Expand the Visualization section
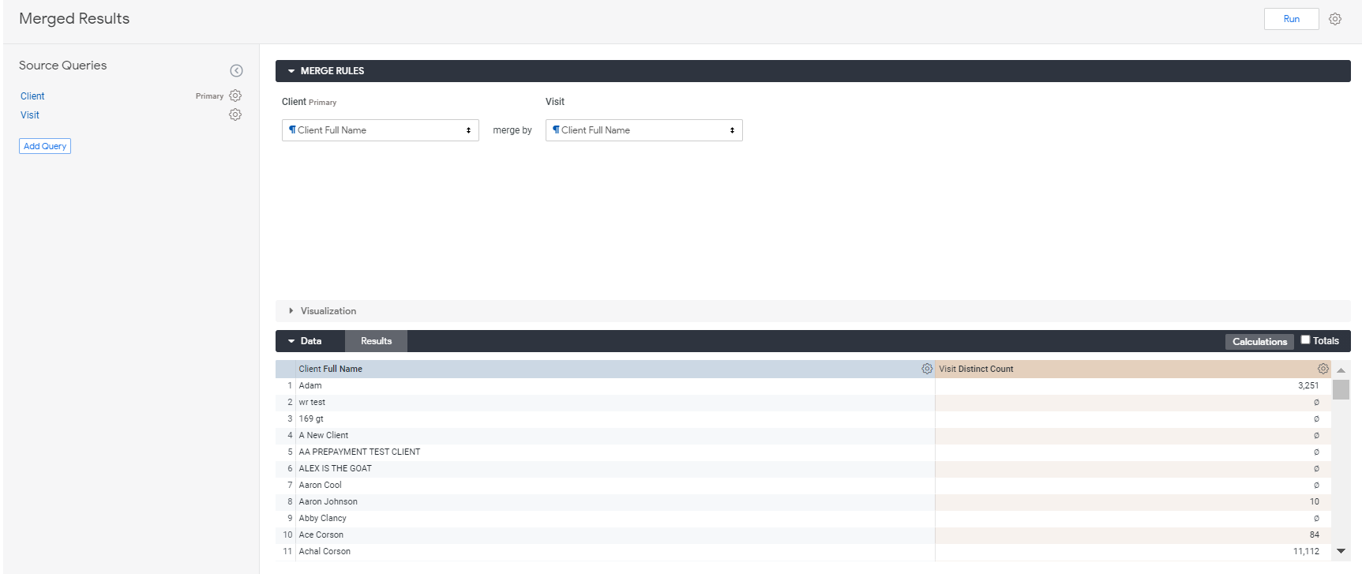The width and height of the screenshot is (1362, 574). (291, 311)
